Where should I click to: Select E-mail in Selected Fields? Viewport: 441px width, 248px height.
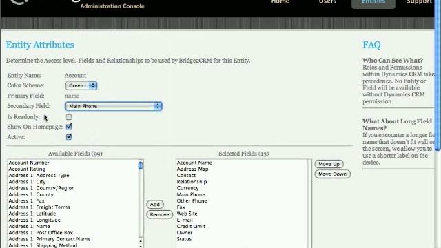point(242,220)
